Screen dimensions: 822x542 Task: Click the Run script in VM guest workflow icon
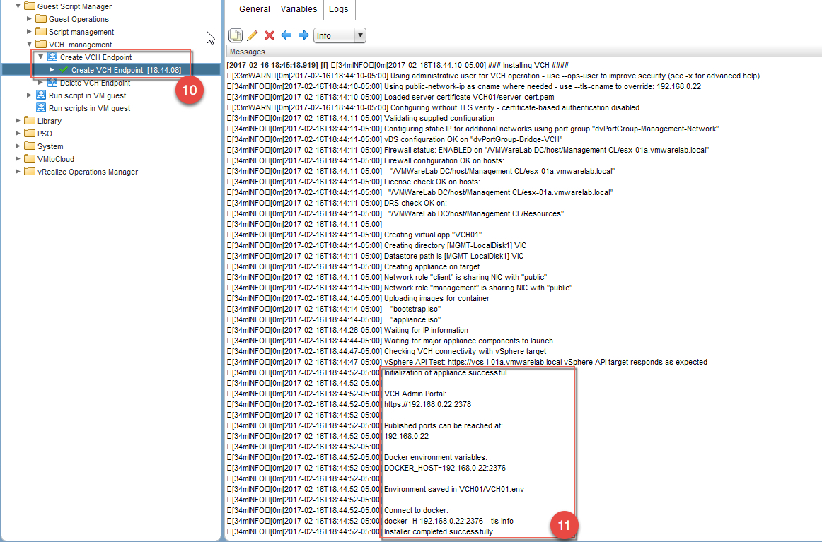coord(40,95)
